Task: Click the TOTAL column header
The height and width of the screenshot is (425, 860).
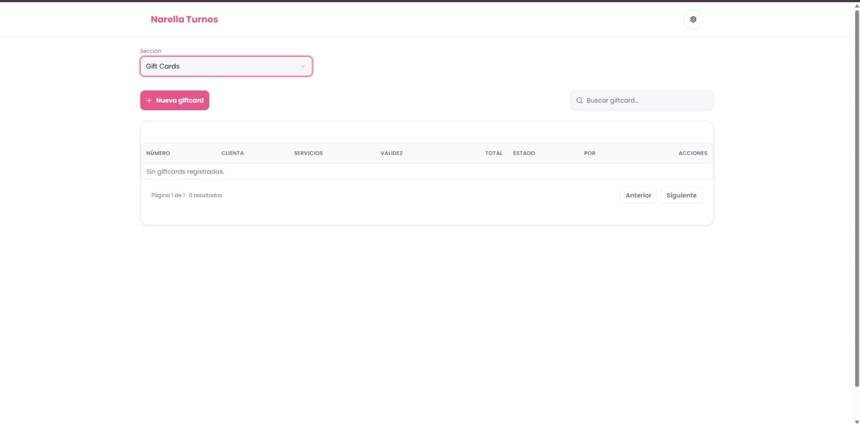Action: (493, 153)
